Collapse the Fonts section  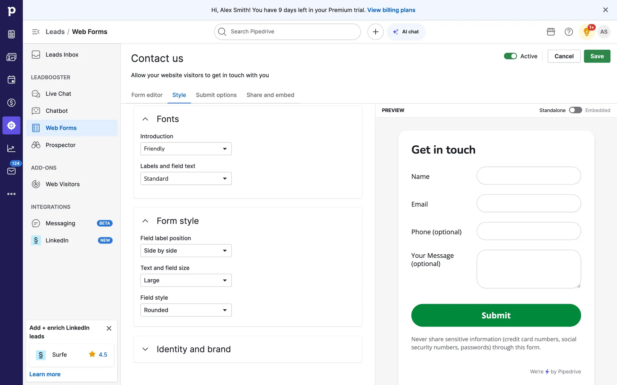[145, 119]
